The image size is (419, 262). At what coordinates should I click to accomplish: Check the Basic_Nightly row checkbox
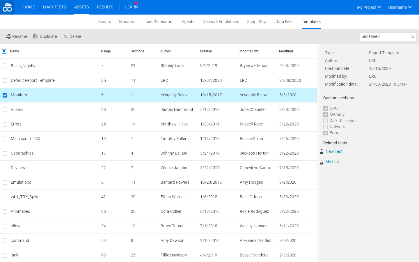[x=5, y=66]
